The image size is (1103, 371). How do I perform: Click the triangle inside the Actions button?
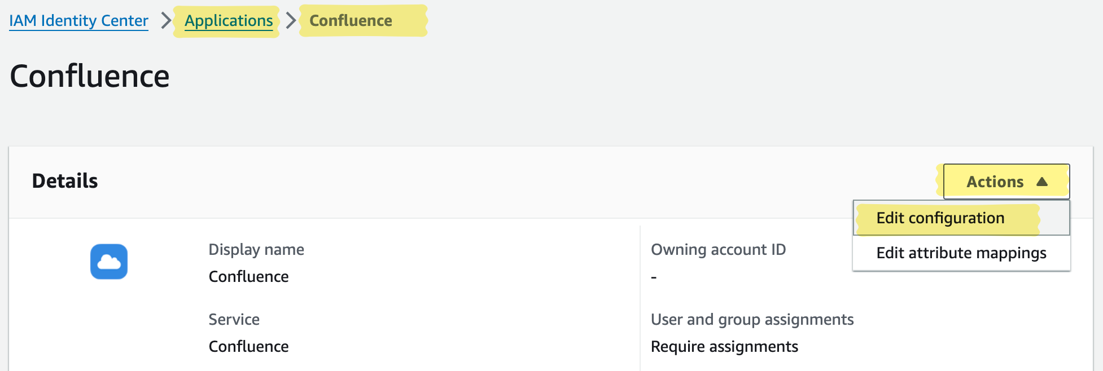point(1041,182)
